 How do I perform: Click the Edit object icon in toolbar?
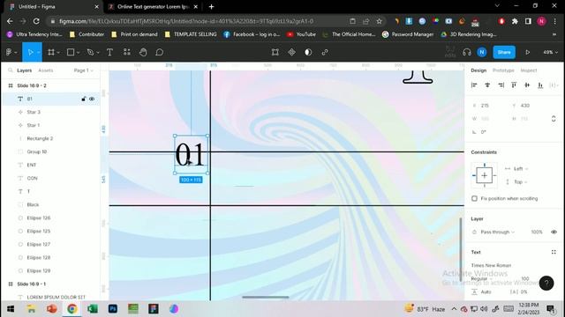[x=275, y=53]
